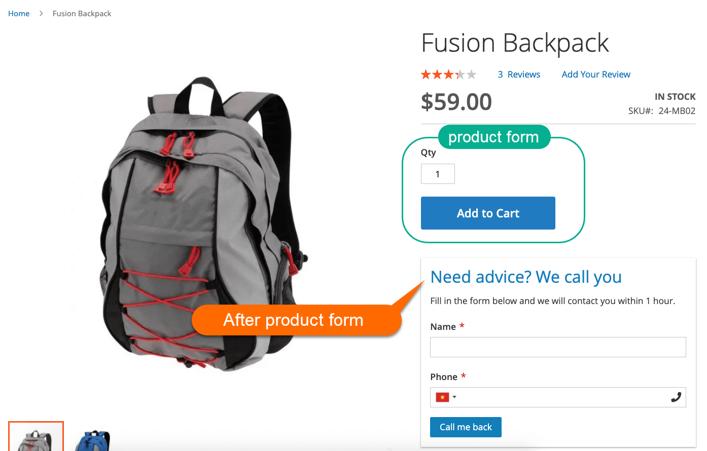Screen dimensions: 707x451
Task: Click the 'Need advice? We call you' heading
Action: (526, 277)
